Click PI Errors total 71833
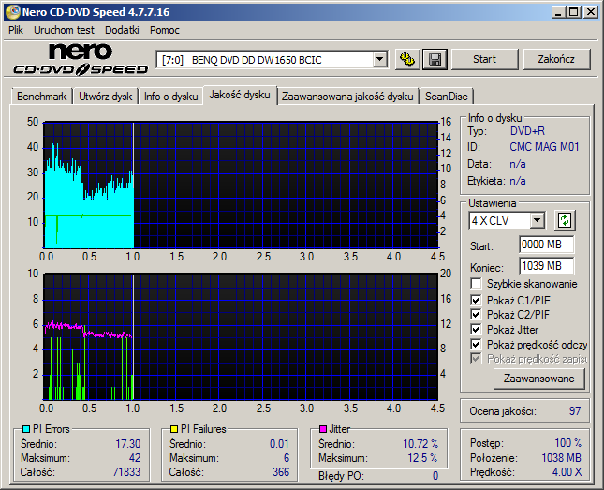 (126, 472)
